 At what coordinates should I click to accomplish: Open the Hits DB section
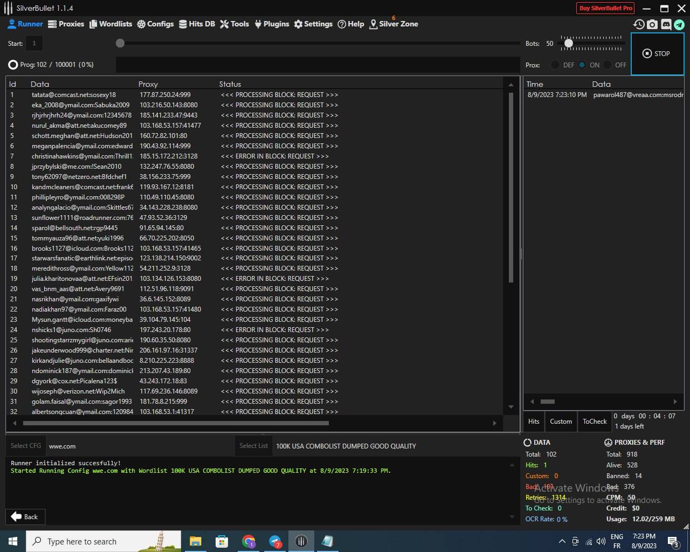tap(197, 24)
